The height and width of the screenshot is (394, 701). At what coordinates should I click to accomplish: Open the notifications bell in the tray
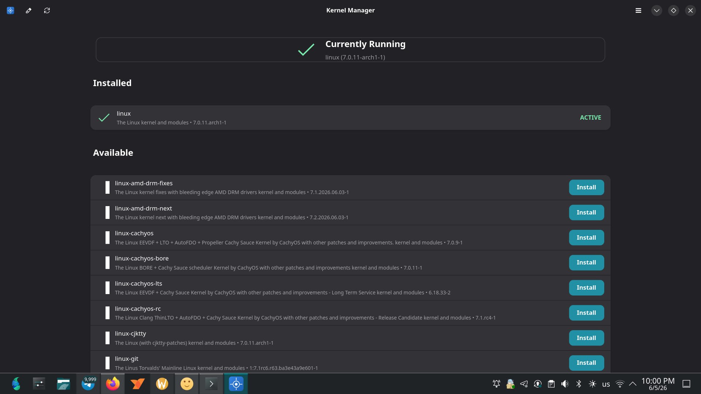497,384
